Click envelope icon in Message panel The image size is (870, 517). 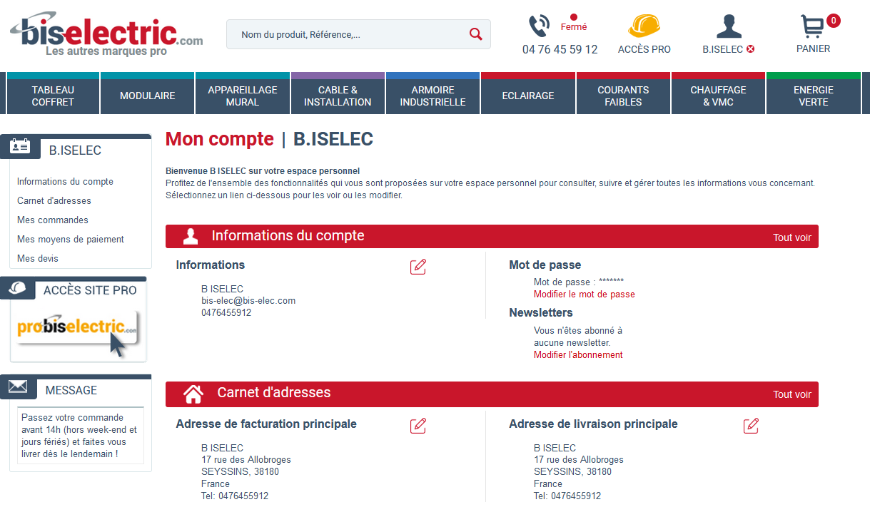18,387
